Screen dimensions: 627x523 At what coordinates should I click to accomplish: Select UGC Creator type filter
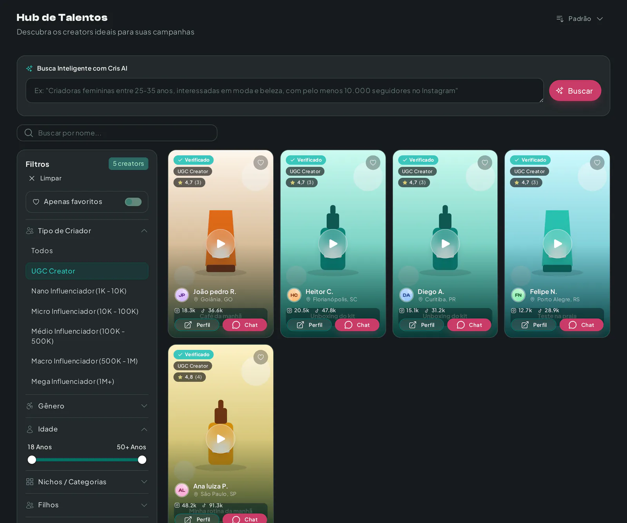tap(87, 271)
